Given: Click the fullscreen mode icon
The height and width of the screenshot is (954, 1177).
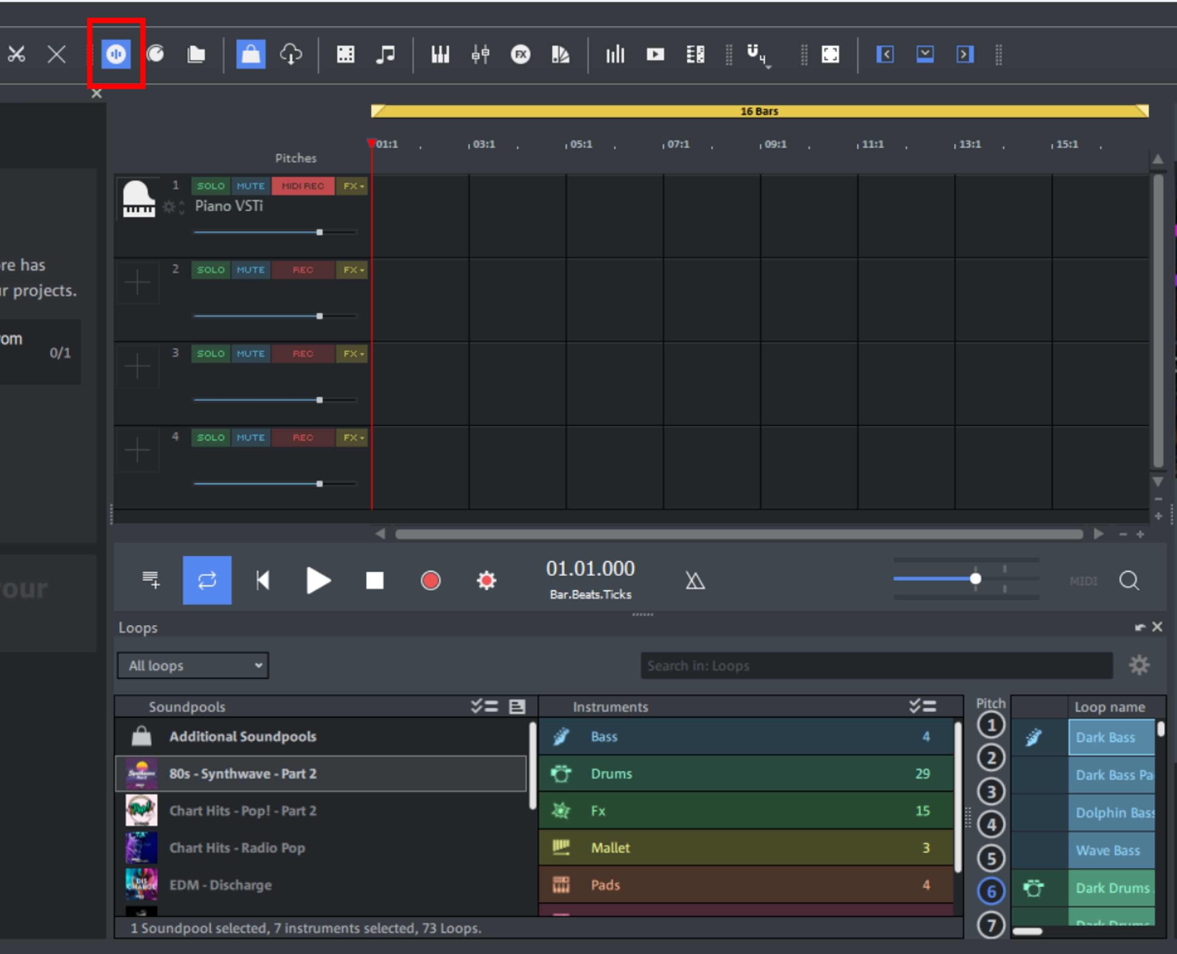Looking at the screenshot, I should pos(830,54).
